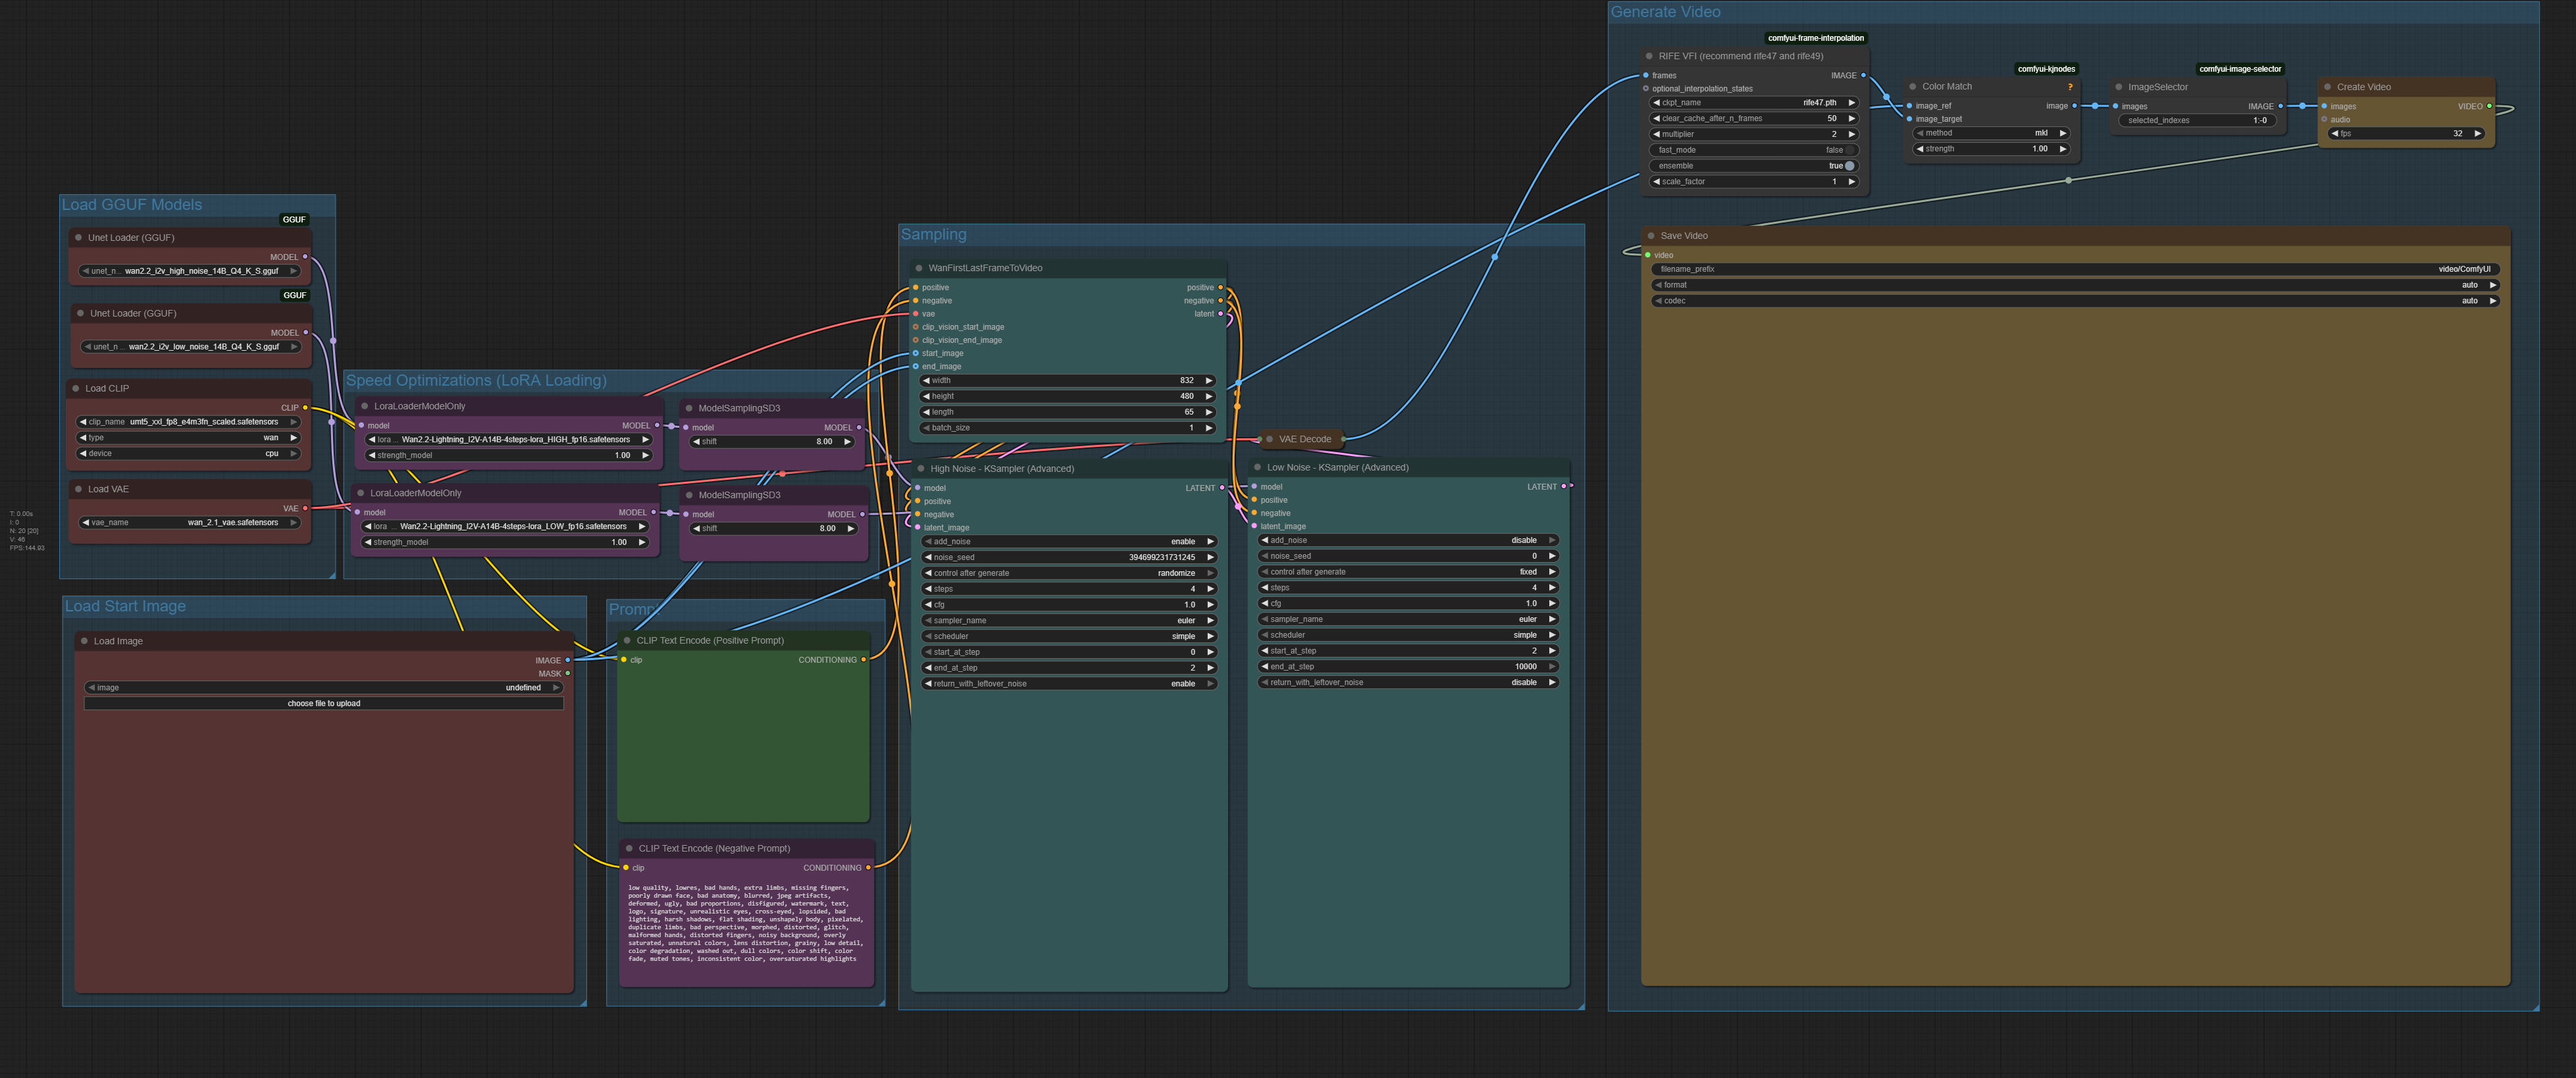
Task: Open the type dropdown showing wan
Action: (x=189, y=438)
